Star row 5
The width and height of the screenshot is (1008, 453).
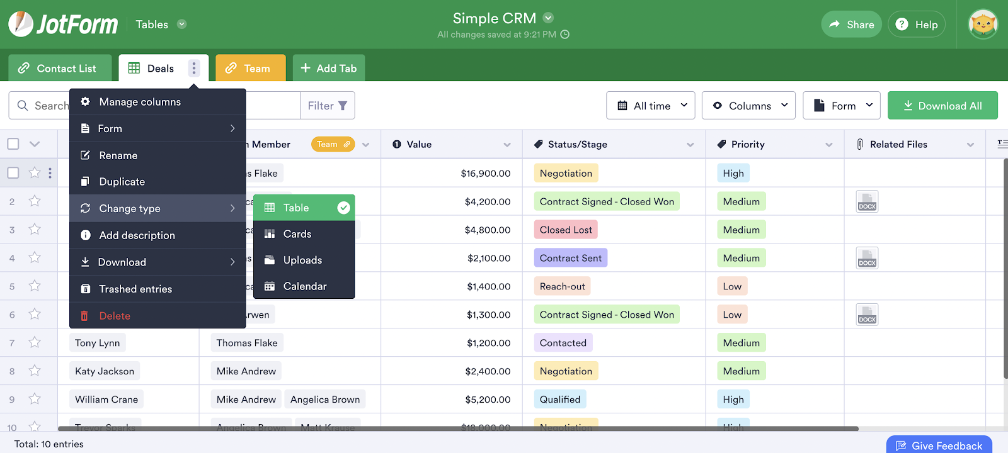(35, 286)
